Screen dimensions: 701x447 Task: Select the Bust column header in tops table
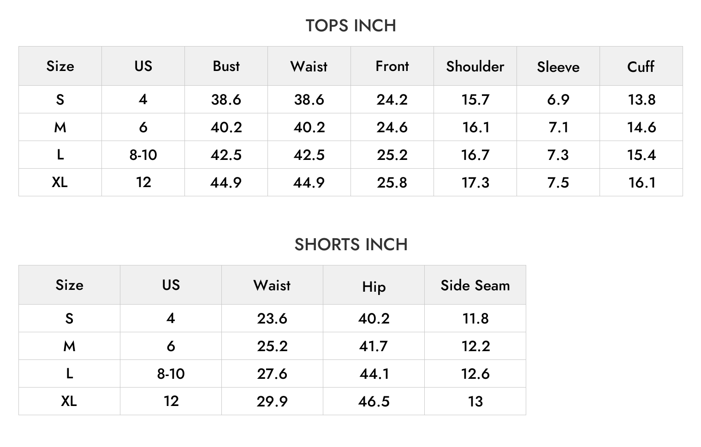coord(226,66)
